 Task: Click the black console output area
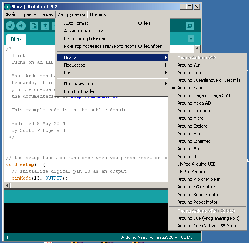click(85, 218)
